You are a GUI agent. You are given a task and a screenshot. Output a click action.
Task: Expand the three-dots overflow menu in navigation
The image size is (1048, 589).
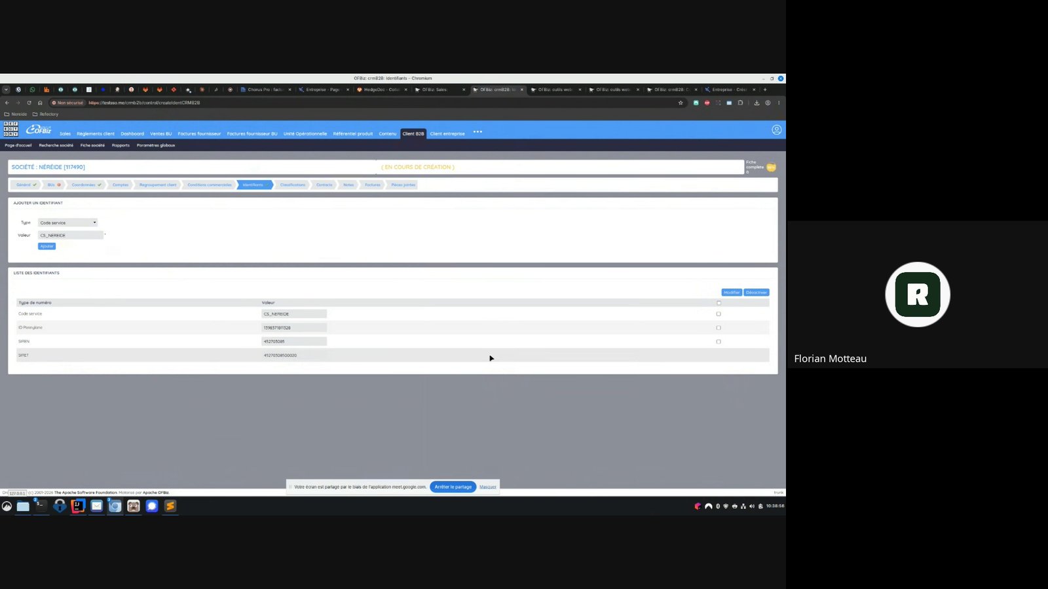tap(477, 132)
